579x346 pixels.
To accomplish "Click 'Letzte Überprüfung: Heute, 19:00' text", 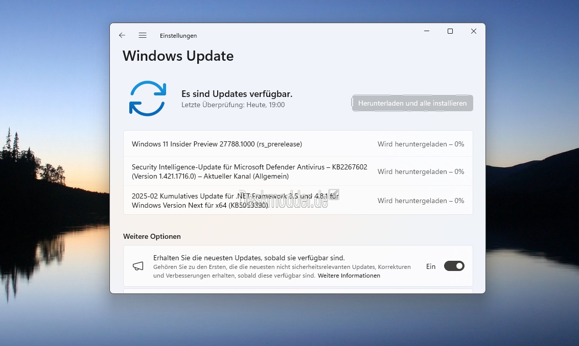I will tap(233, 105).
